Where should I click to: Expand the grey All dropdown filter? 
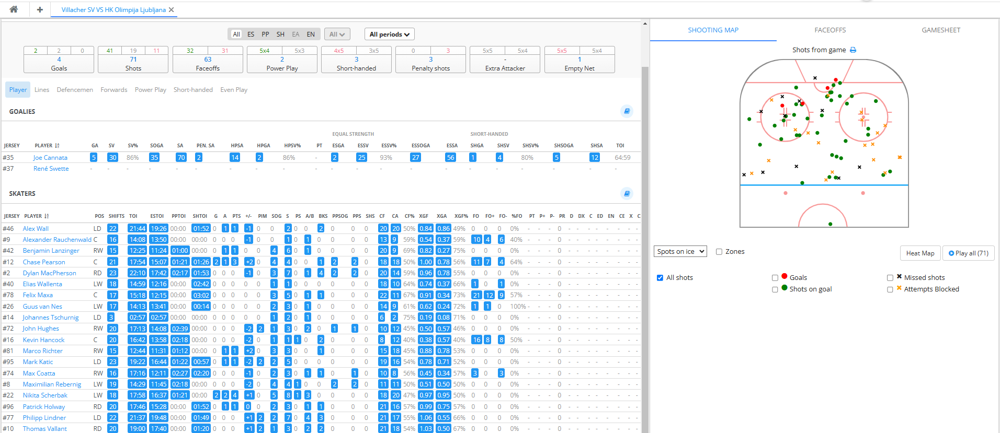coord(337,34)
